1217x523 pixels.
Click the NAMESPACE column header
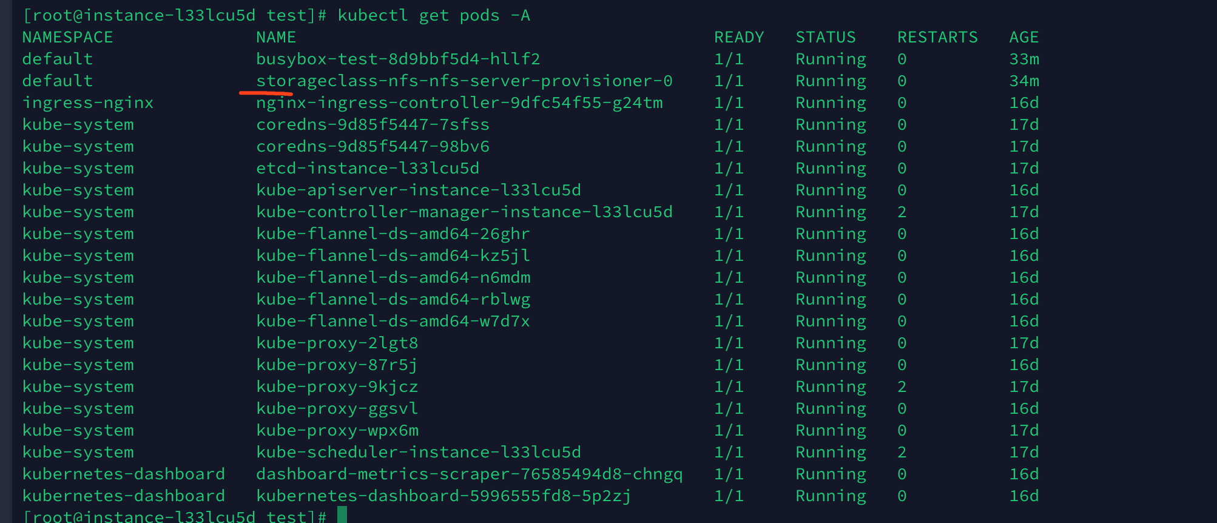[x=67, y=38]
